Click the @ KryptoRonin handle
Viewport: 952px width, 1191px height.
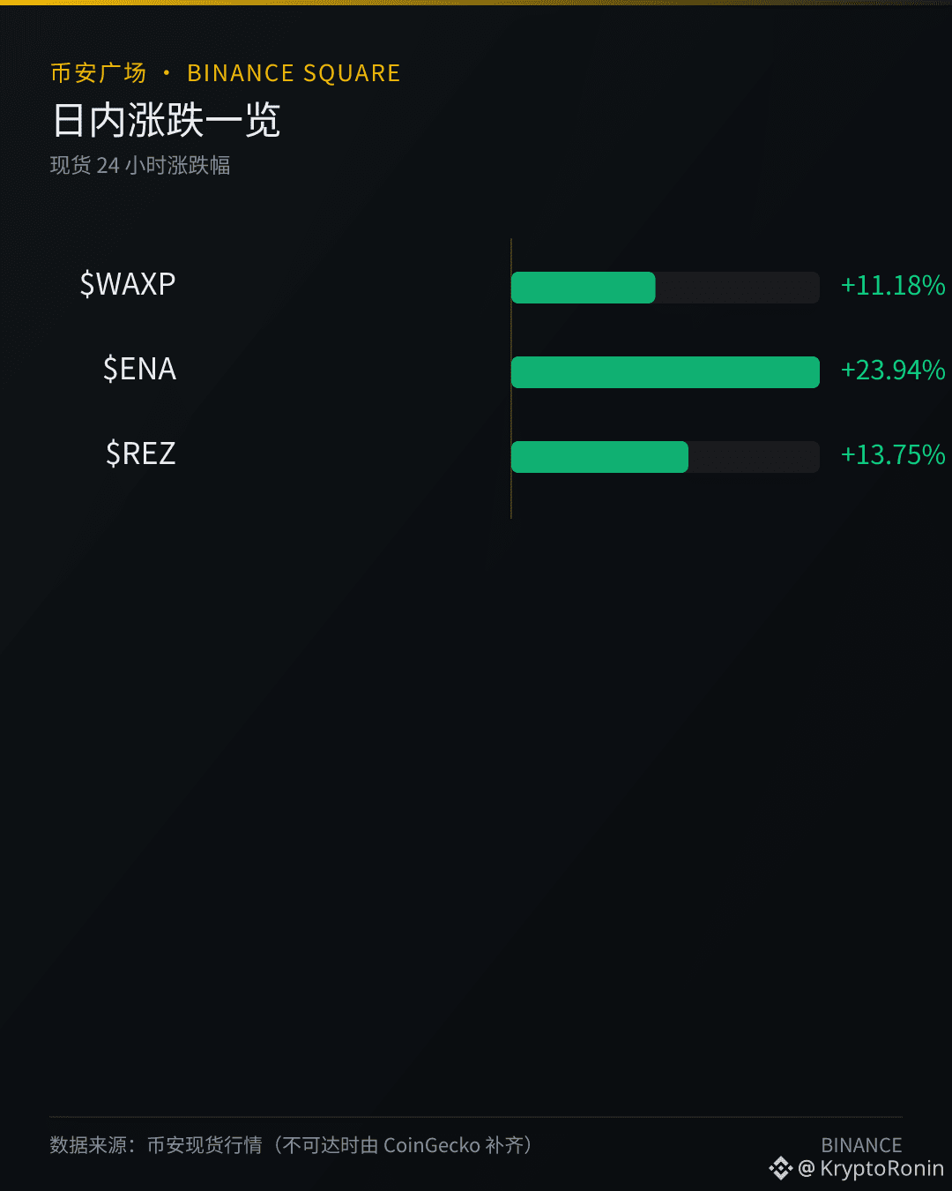point(871,1169)
